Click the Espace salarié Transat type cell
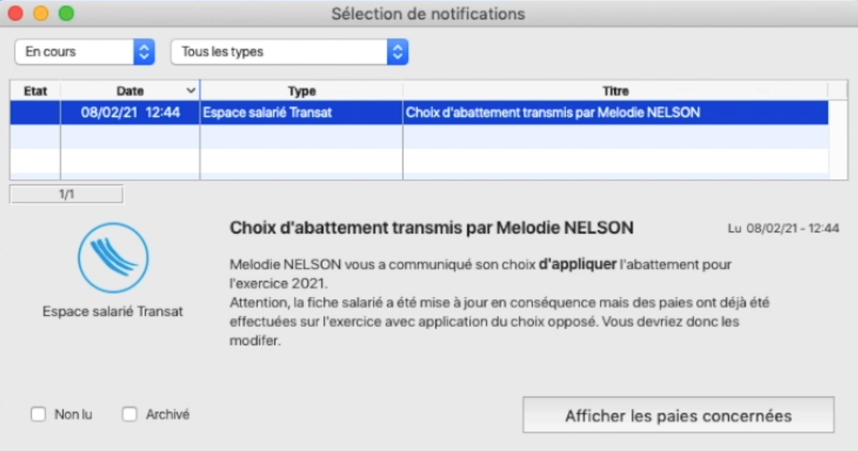Screen dimensions: 858x451 point(302,112)
